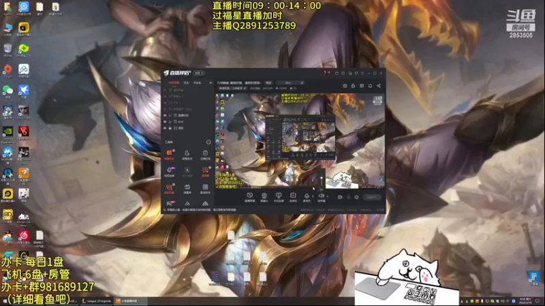Open the QQ penguin desktop shortcut
This screenshot has width=545, height=306.
coord(7,237)
